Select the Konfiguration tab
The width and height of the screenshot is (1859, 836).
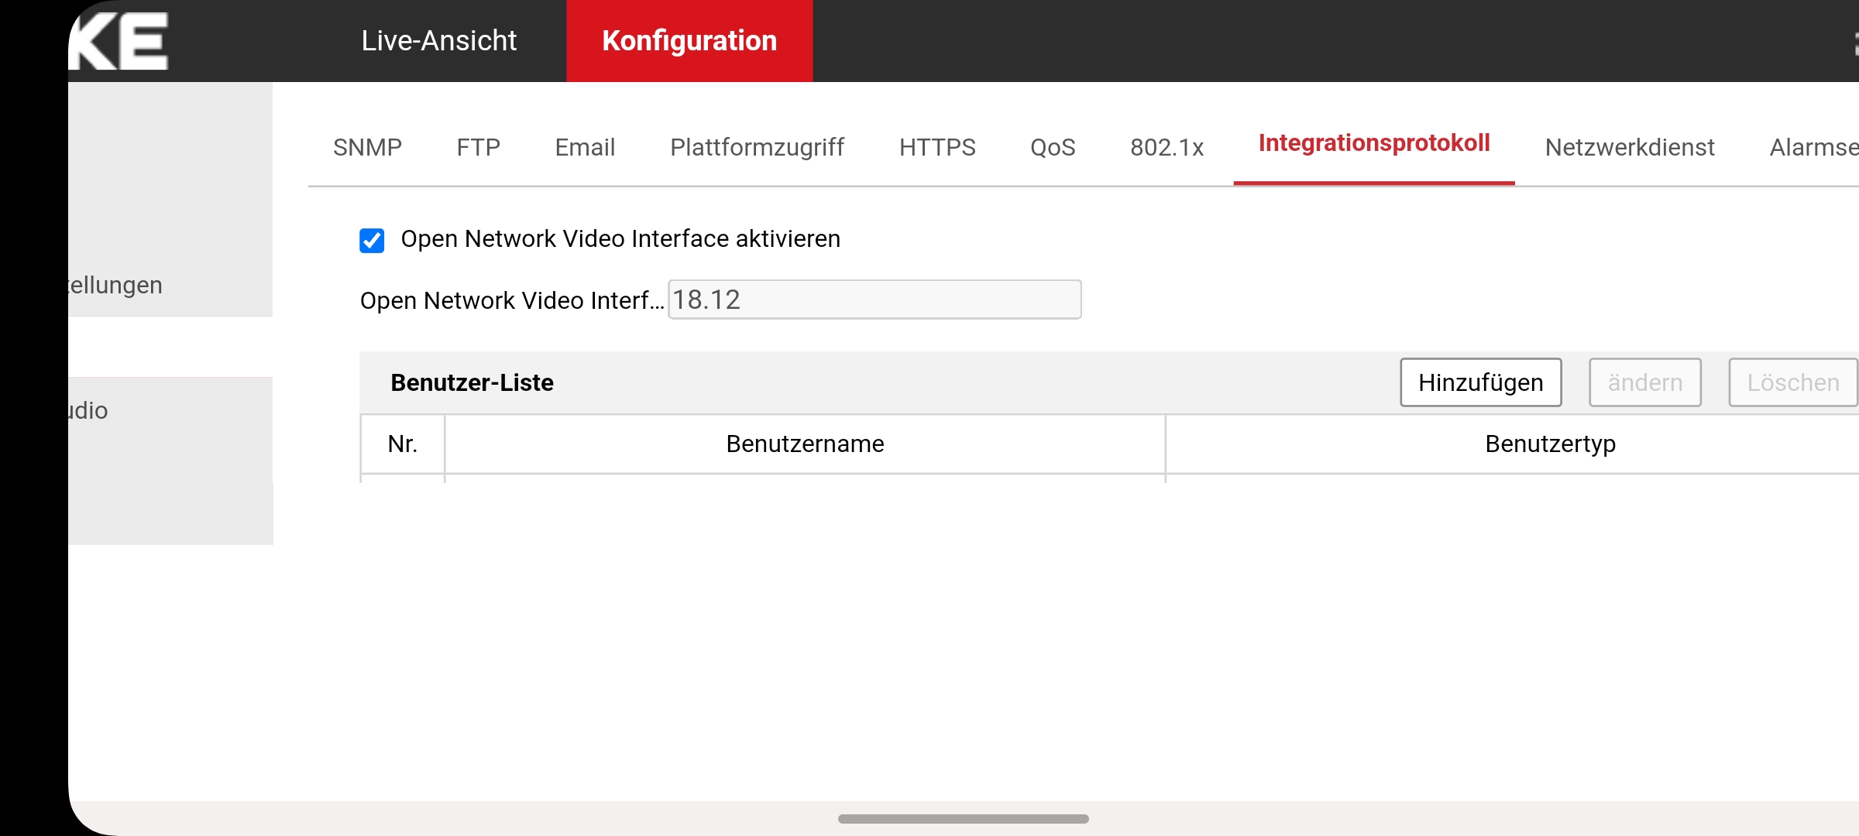click(x=689, y=40)
